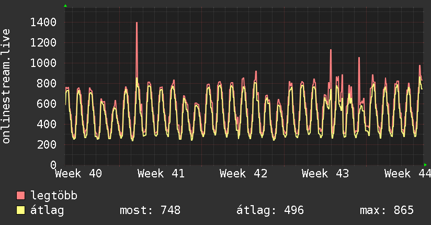This screenshot has width=431, height=225.
Task: Click the 'most: 748' statistic
Action: [x=150, y=210]
